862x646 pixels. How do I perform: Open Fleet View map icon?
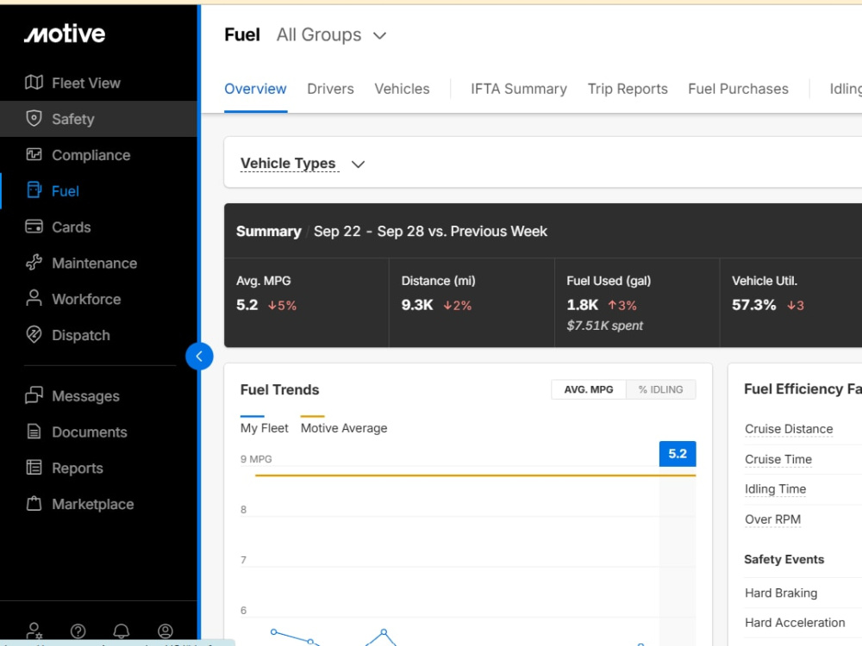coord(34,83)
